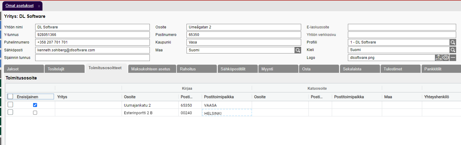
Task: Sort by the Yritys column header
Action: [88, 97]
